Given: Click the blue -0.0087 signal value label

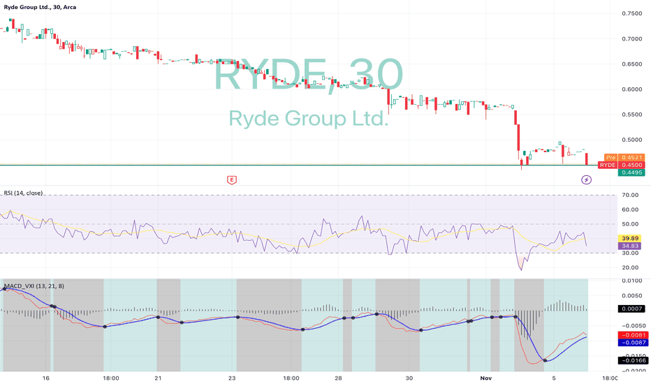Looking at the screenshot, I should [633, 343].
